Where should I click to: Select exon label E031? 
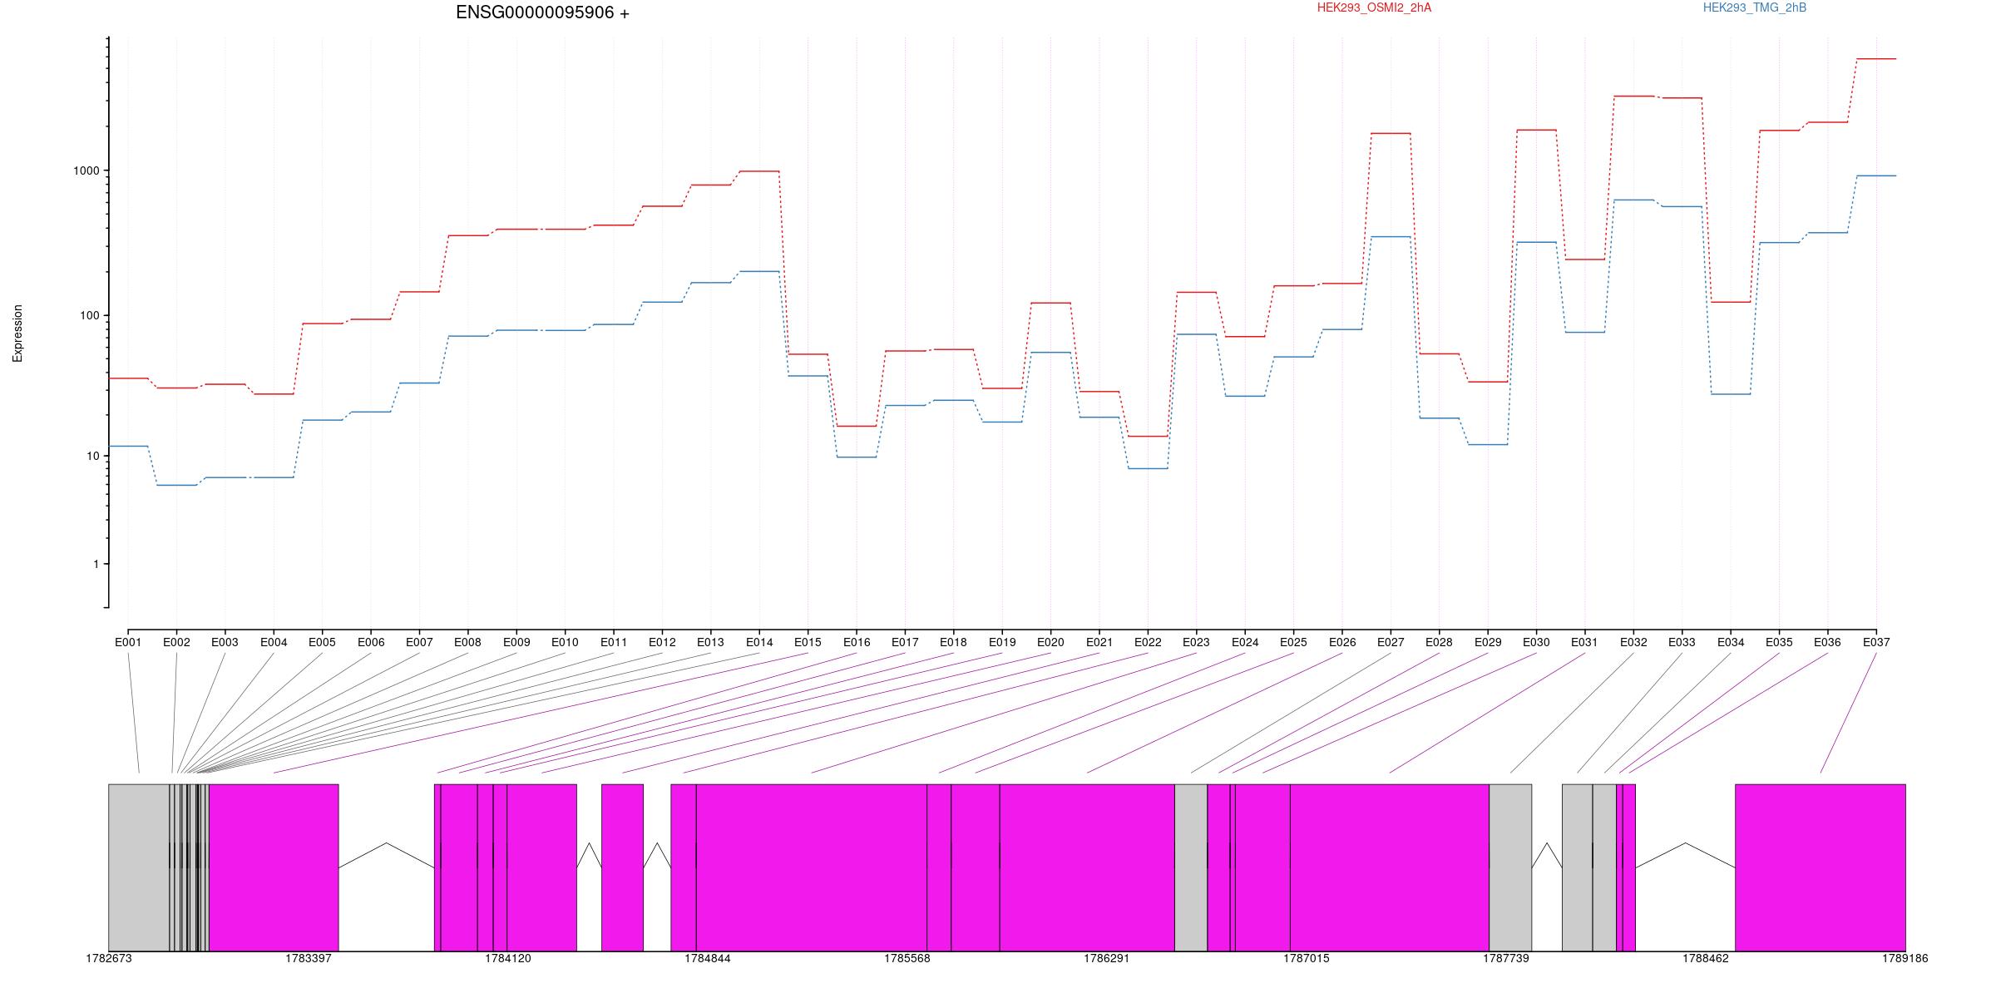pyautogui.click(x=1584, y=642)
